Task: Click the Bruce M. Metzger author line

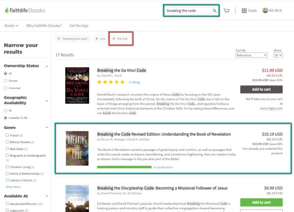Action: (x=123, y=139)
